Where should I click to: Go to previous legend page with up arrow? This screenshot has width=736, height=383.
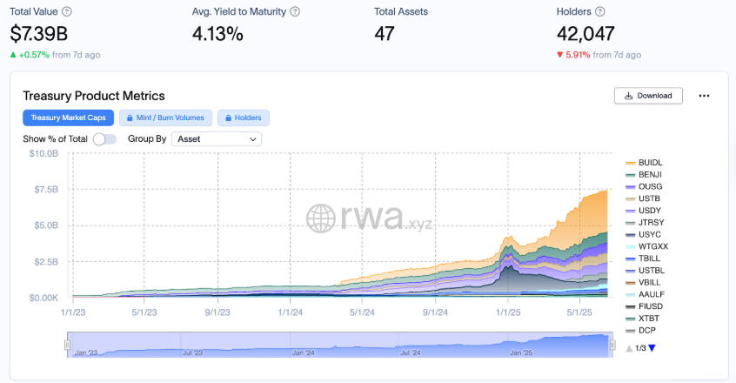629,348
